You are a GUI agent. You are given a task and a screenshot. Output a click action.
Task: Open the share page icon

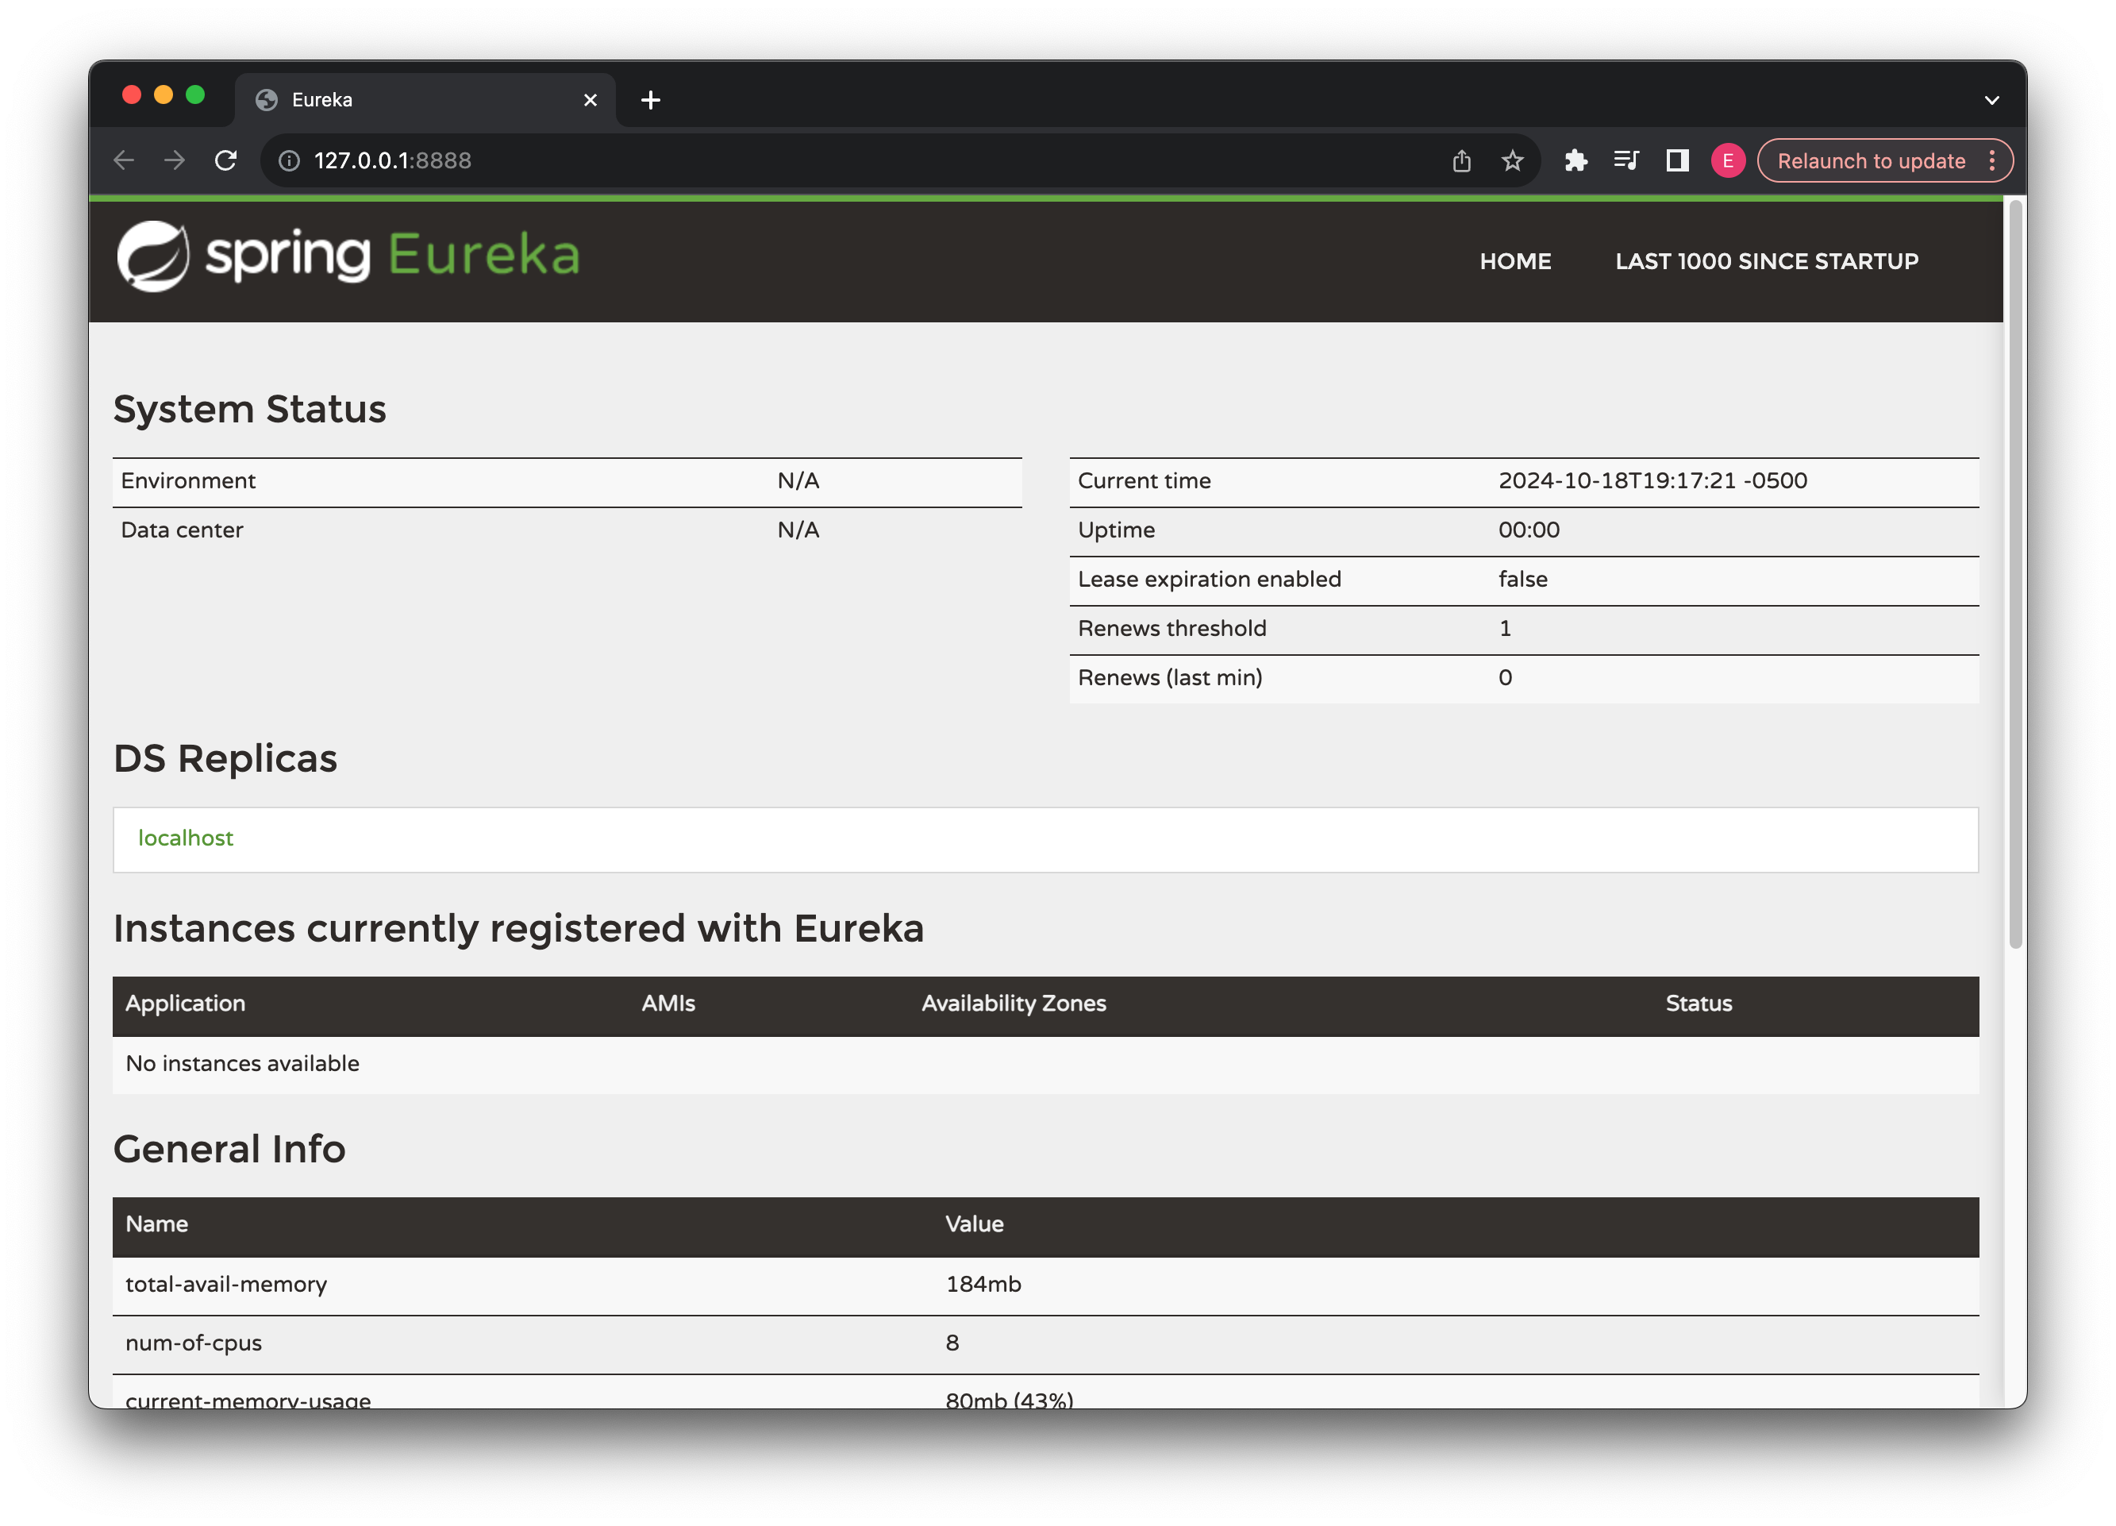1461,160
